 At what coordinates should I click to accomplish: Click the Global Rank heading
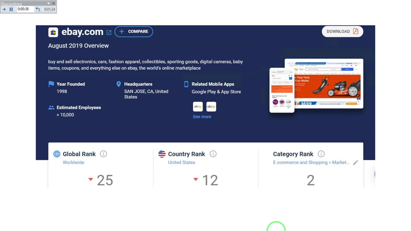(79, 154)
